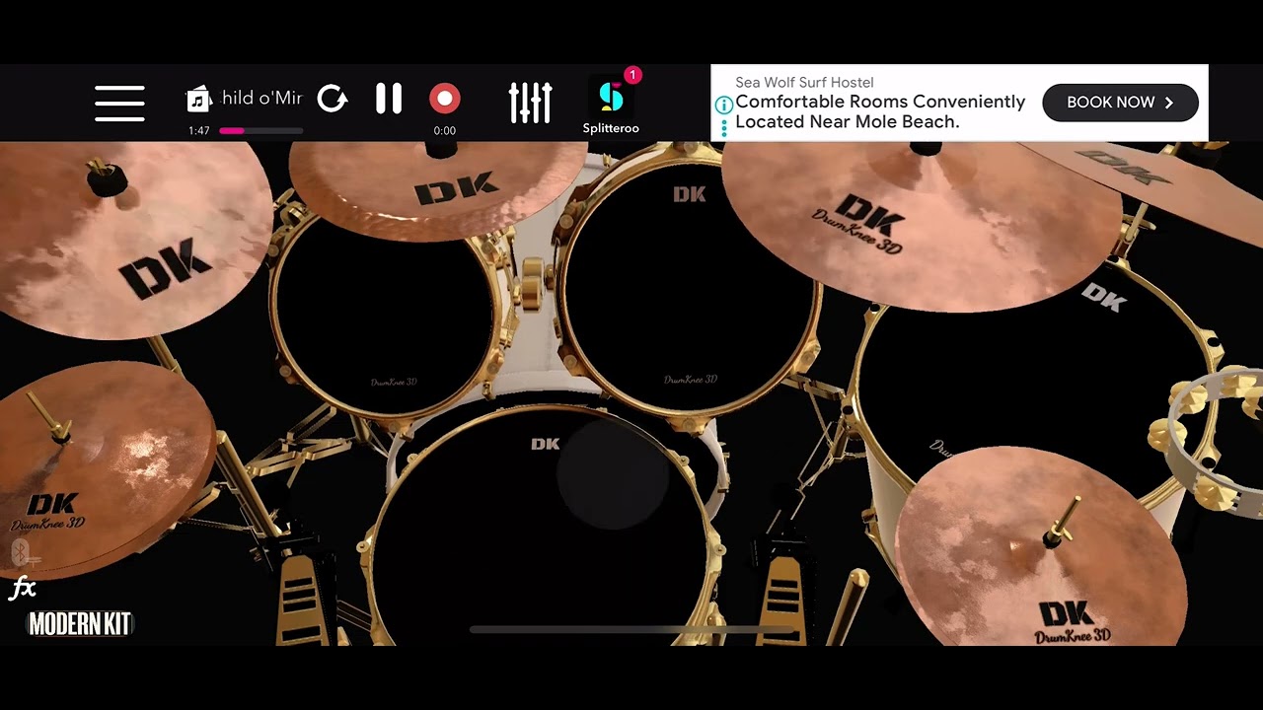The width and height of the screenshot is (1263, 710).
Task: Launch the Splitteroo app icon
Action: pos(611,98)
